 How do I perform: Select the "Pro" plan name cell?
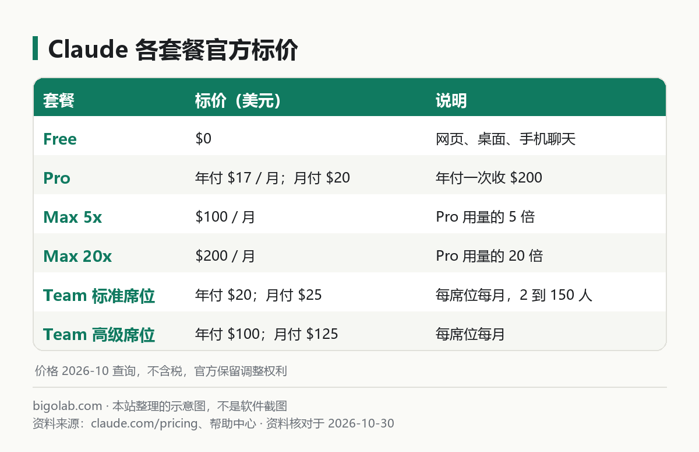point(57,178)
